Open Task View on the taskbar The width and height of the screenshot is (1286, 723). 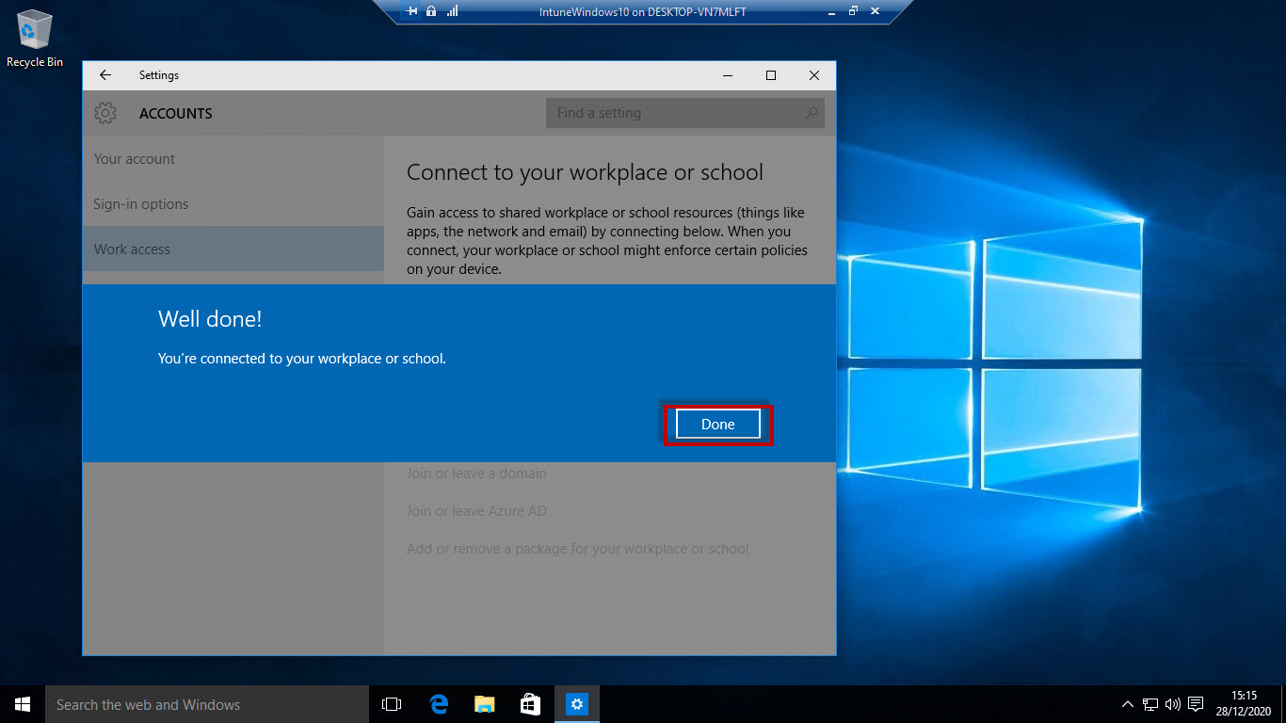(x=391, y=703)
